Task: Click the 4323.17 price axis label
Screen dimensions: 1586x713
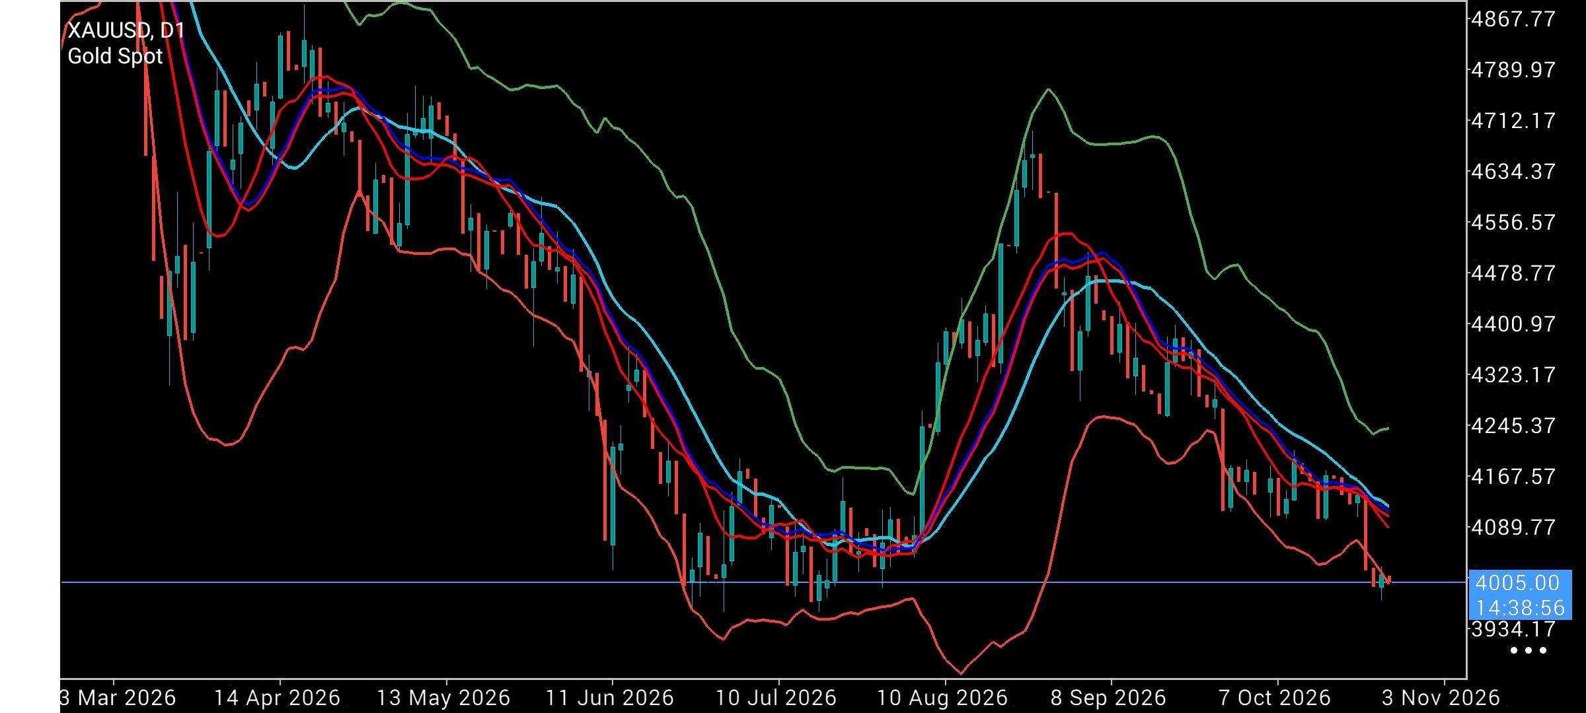Action: pyautogui.click(x=1513, y=375)
